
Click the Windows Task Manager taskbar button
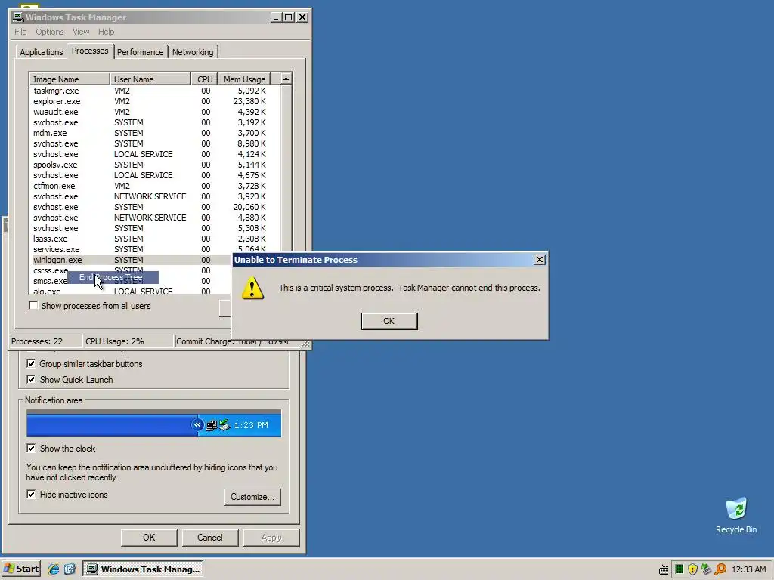[143, 569]
